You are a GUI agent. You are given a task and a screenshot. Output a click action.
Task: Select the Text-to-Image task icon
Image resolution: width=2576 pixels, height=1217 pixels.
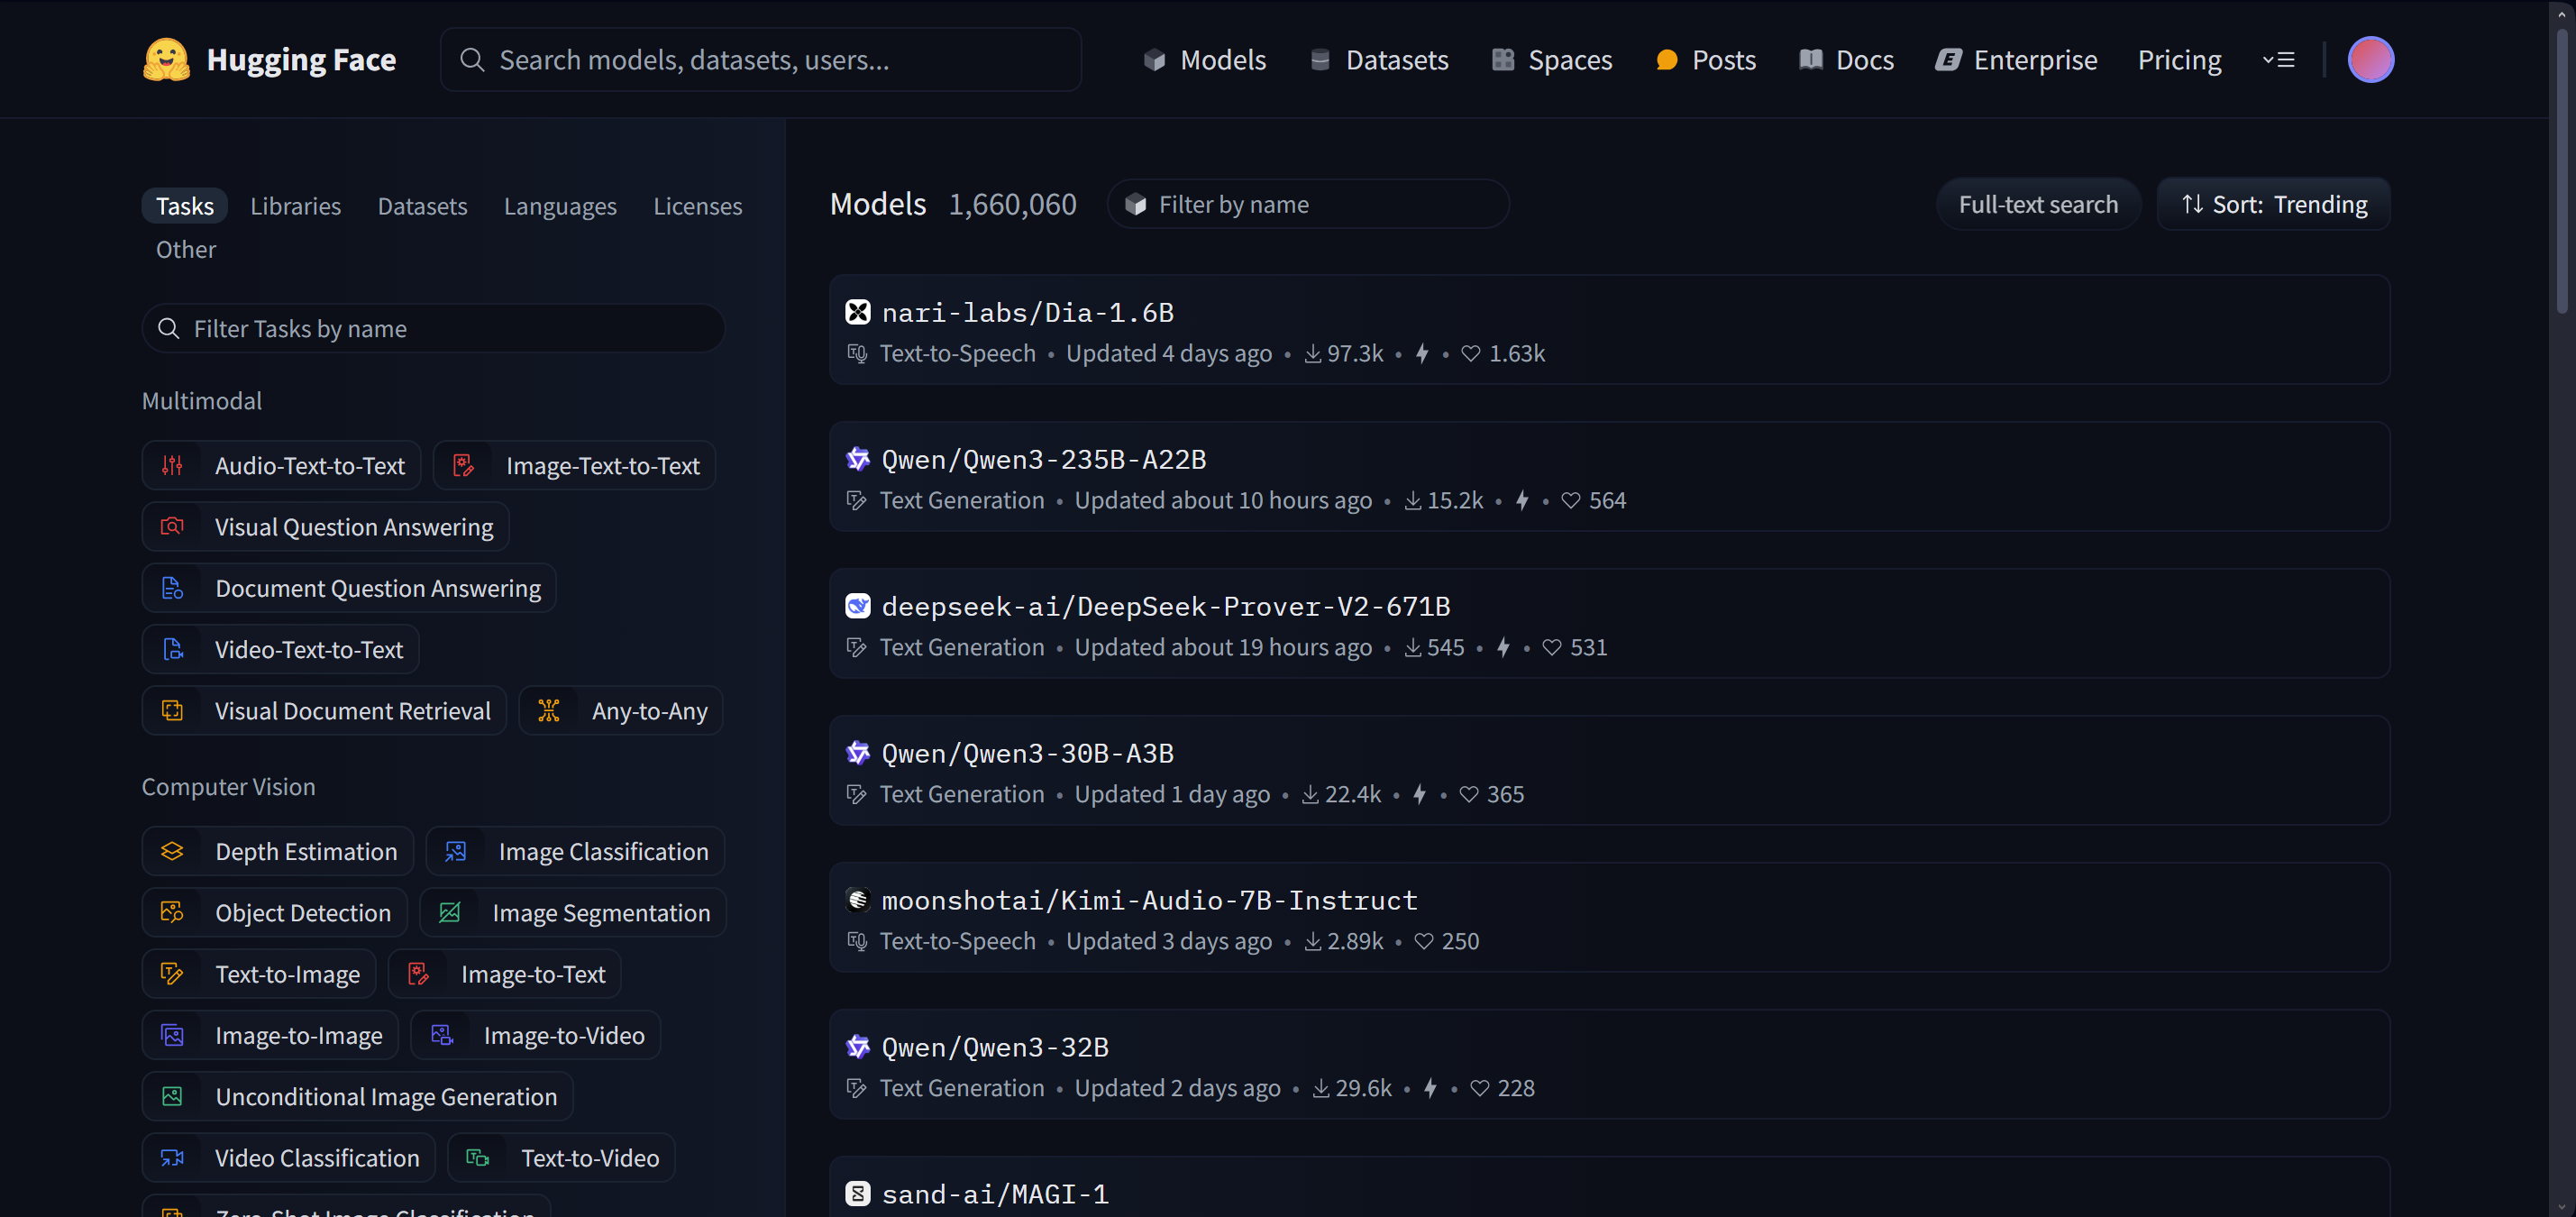[x=172, y=973]
